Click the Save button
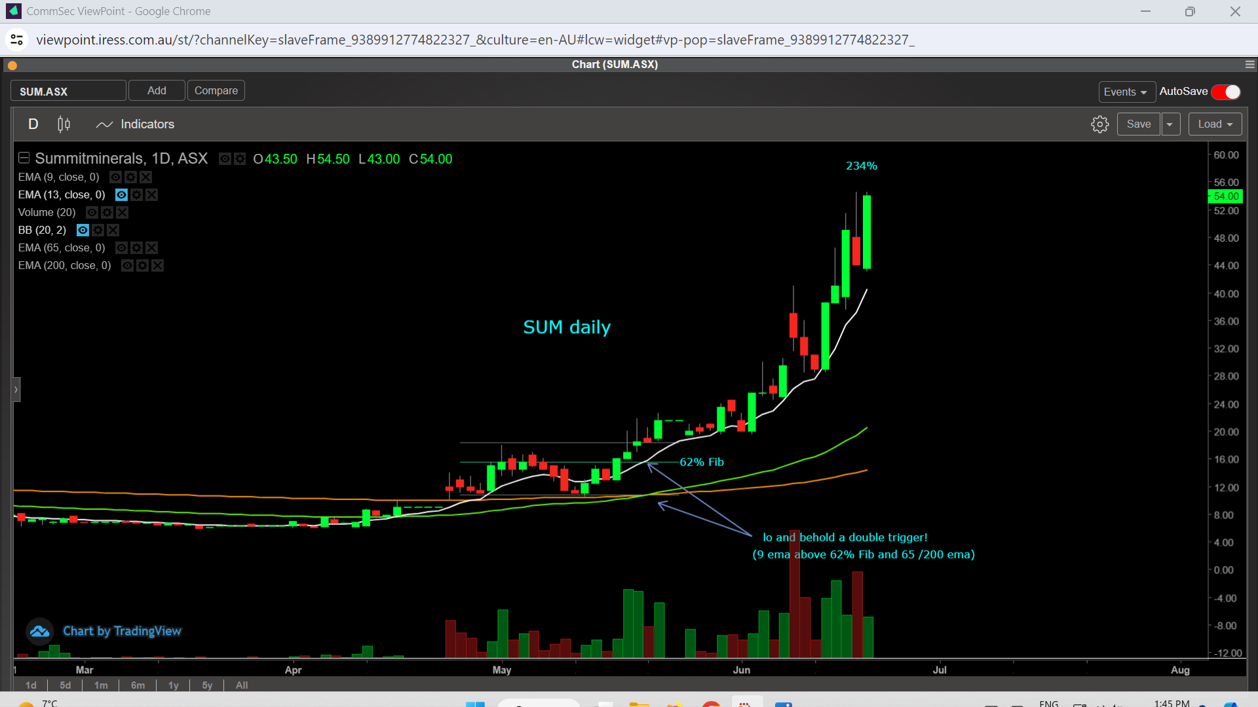Screen dimensions: 1258x707 [x=1139, y=124]
